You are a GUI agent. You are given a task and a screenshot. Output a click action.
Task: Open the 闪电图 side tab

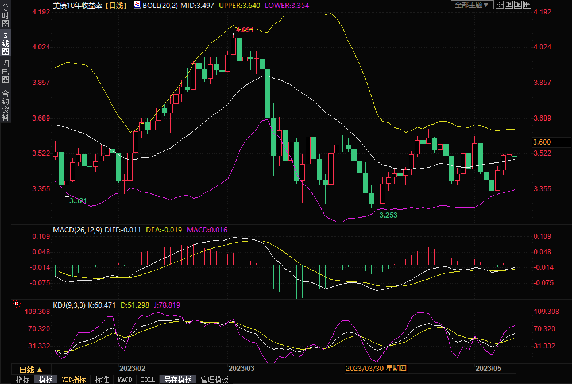click(5, 71)
